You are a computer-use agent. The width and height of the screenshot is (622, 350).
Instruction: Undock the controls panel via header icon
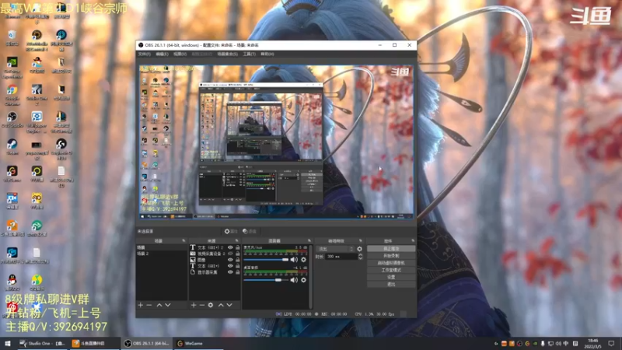[413, 240]
